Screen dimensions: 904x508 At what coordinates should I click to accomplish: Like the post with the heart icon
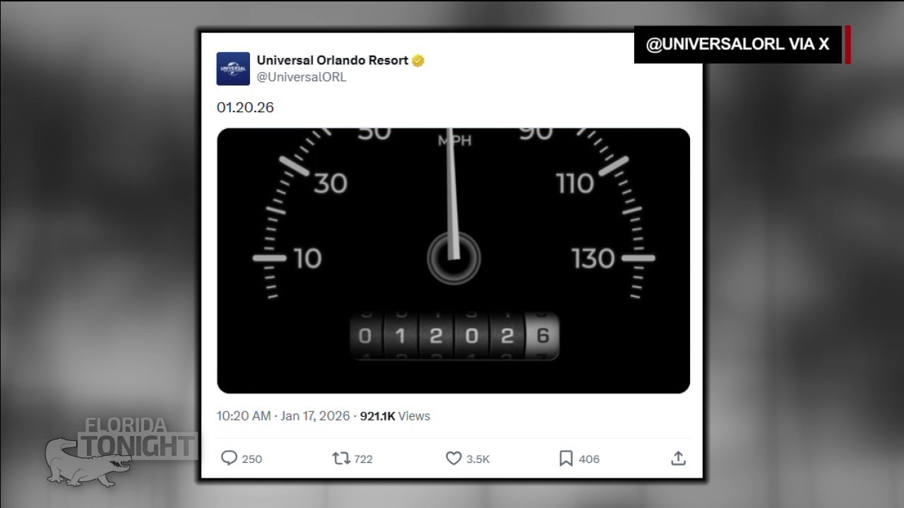point(453,459)
